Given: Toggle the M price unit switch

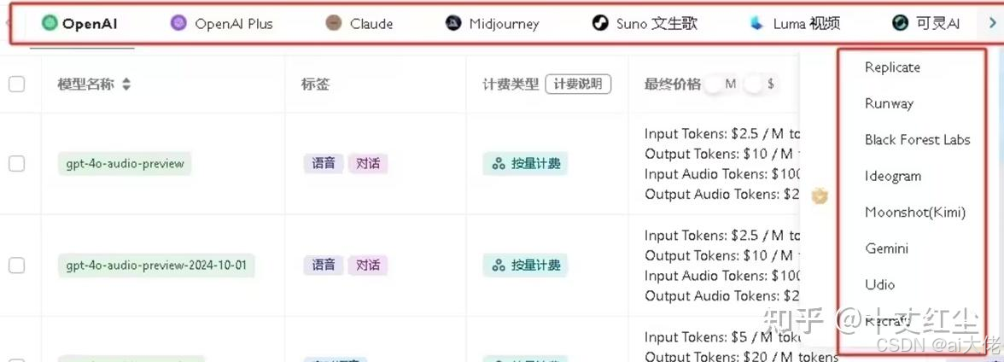Looking at the screenshot, I should click(720, 84).
